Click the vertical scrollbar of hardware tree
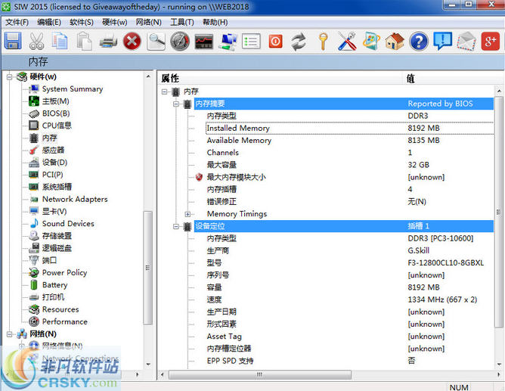The image size is (505, 391). pyautogui.click(x=148, y=268)
